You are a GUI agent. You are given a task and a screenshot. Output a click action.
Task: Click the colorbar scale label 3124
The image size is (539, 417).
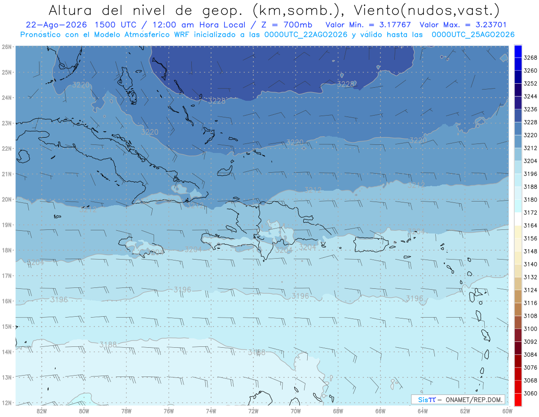tap(530, 290)
